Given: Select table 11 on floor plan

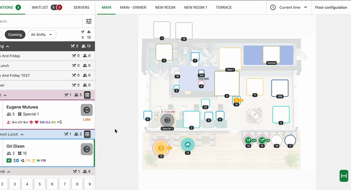Looking at the screenshot, I should 255,87.
